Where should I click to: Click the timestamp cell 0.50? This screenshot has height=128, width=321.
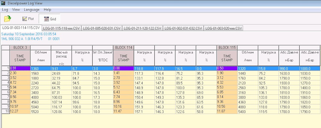click(227, 68)
